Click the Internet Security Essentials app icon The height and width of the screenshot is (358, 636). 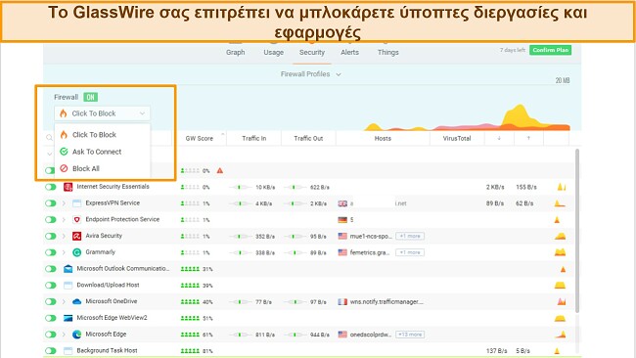68,187
